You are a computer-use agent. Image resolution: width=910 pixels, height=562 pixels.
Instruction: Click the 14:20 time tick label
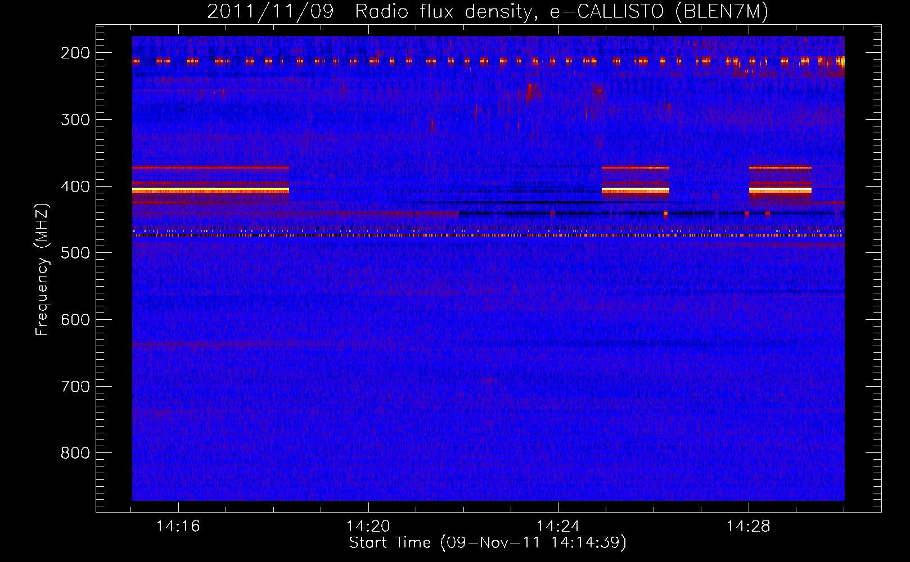368,527
